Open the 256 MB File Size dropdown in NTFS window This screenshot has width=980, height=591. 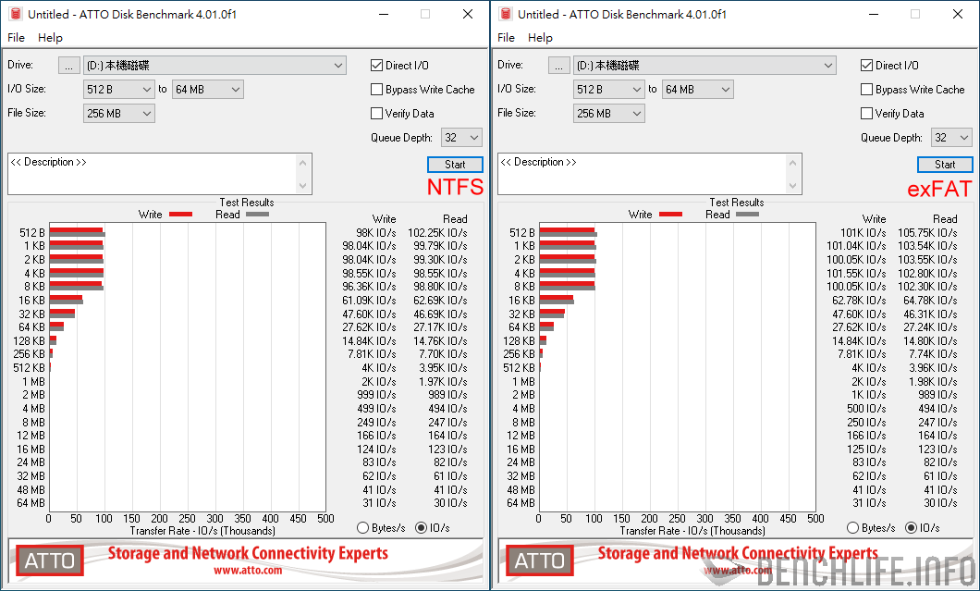tap(118, 113)
